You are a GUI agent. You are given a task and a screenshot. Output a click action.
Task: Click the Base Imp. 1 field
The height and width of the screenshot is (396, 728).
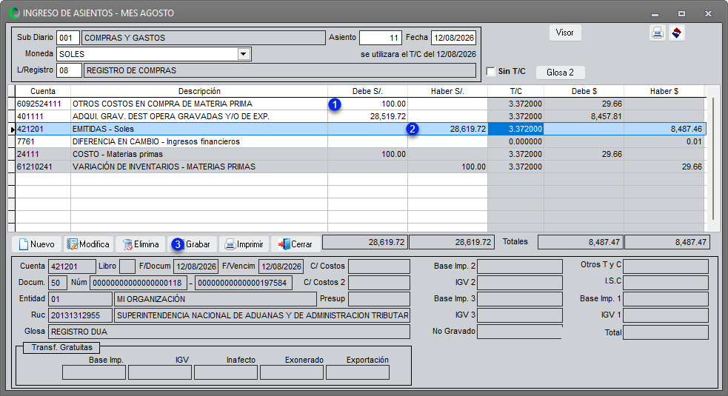coord(666,299)
